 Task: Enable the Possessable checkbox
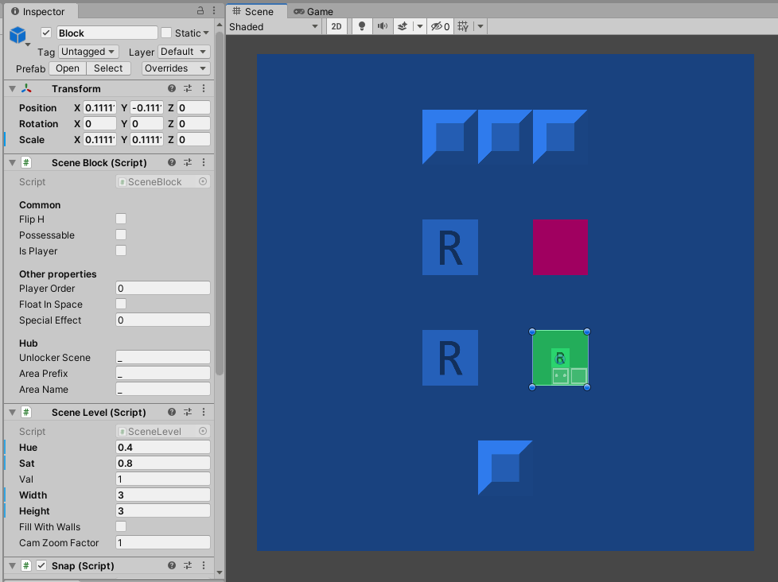(x=121, y=235)
